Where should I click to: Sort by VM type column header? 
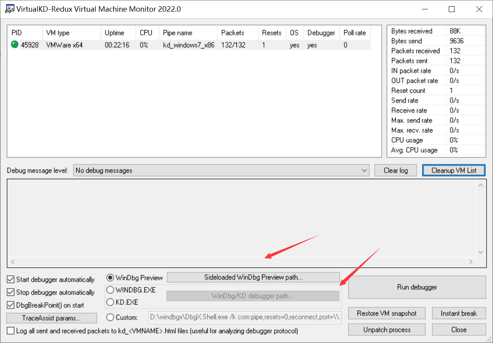coord(71,33)
